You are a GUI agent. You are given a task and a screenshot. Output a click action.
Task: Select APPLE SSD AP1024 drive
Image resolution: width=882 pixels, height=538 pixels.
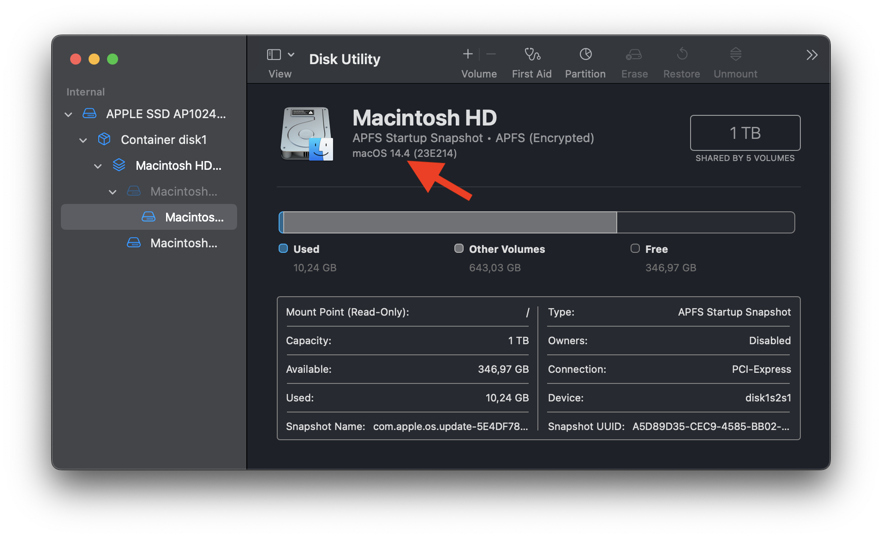pyautogui.click(x=166, y=114)
